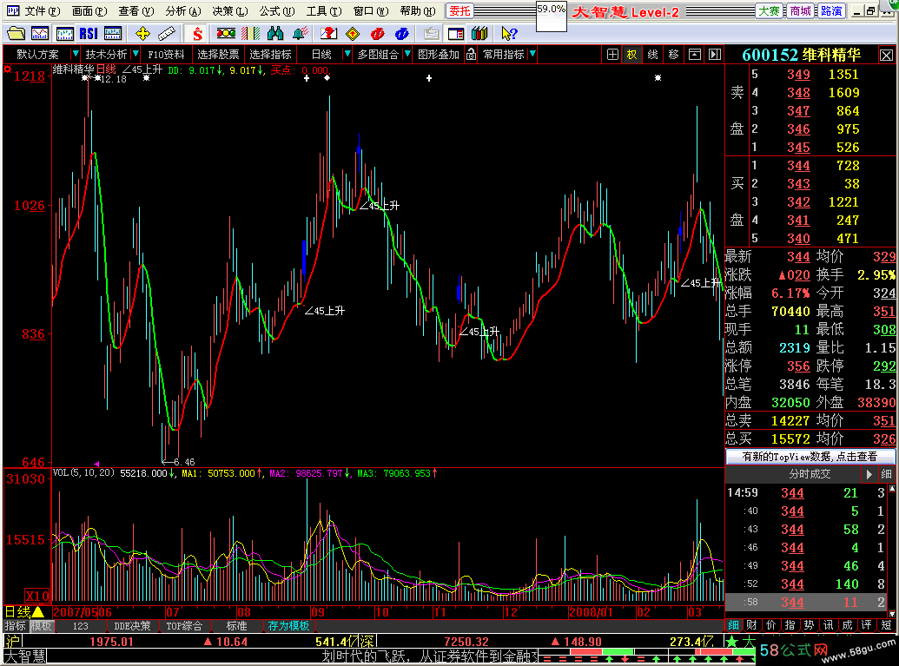Open the binoculars search tool
The height and width of the screenshot is (666, 899).
275,34
